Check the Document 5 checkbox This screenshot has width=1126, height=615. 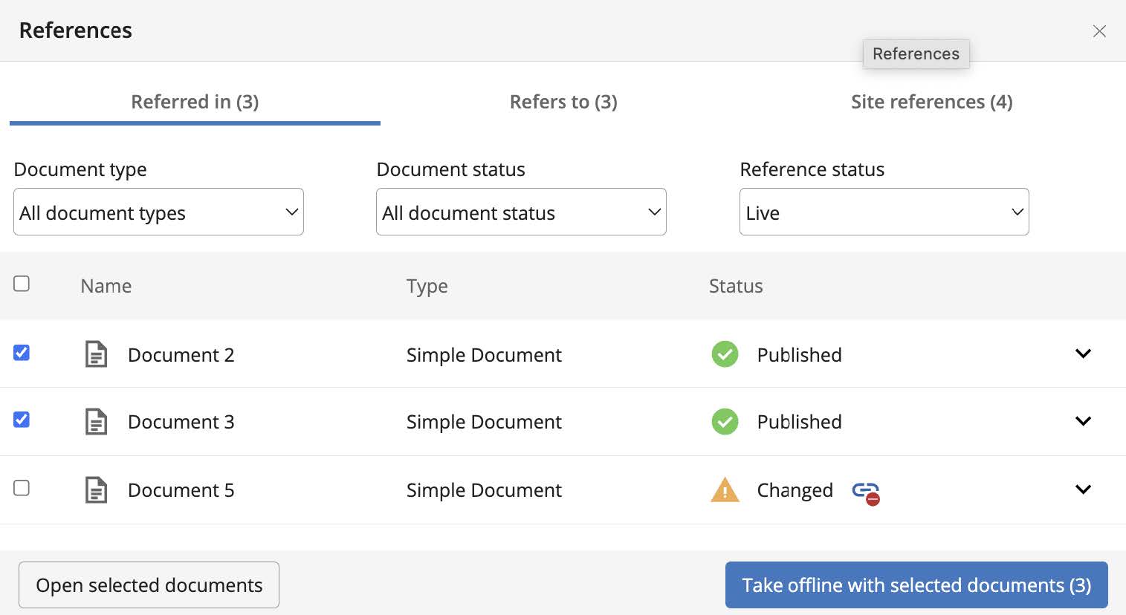22,488
